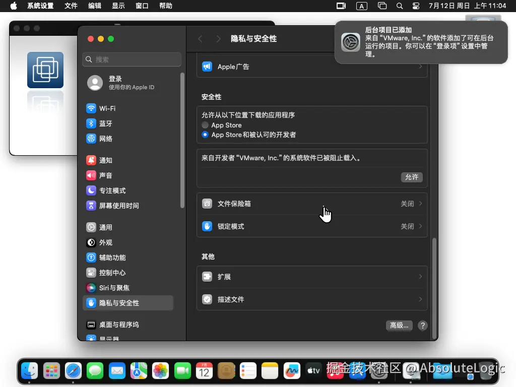
Task: Open 网络 network settings
Action: click(x=128, y=139)
